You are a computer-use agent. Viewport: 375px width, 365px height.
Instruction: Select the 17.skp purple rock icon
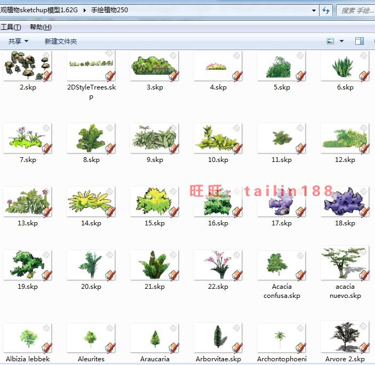coord(282,201)
